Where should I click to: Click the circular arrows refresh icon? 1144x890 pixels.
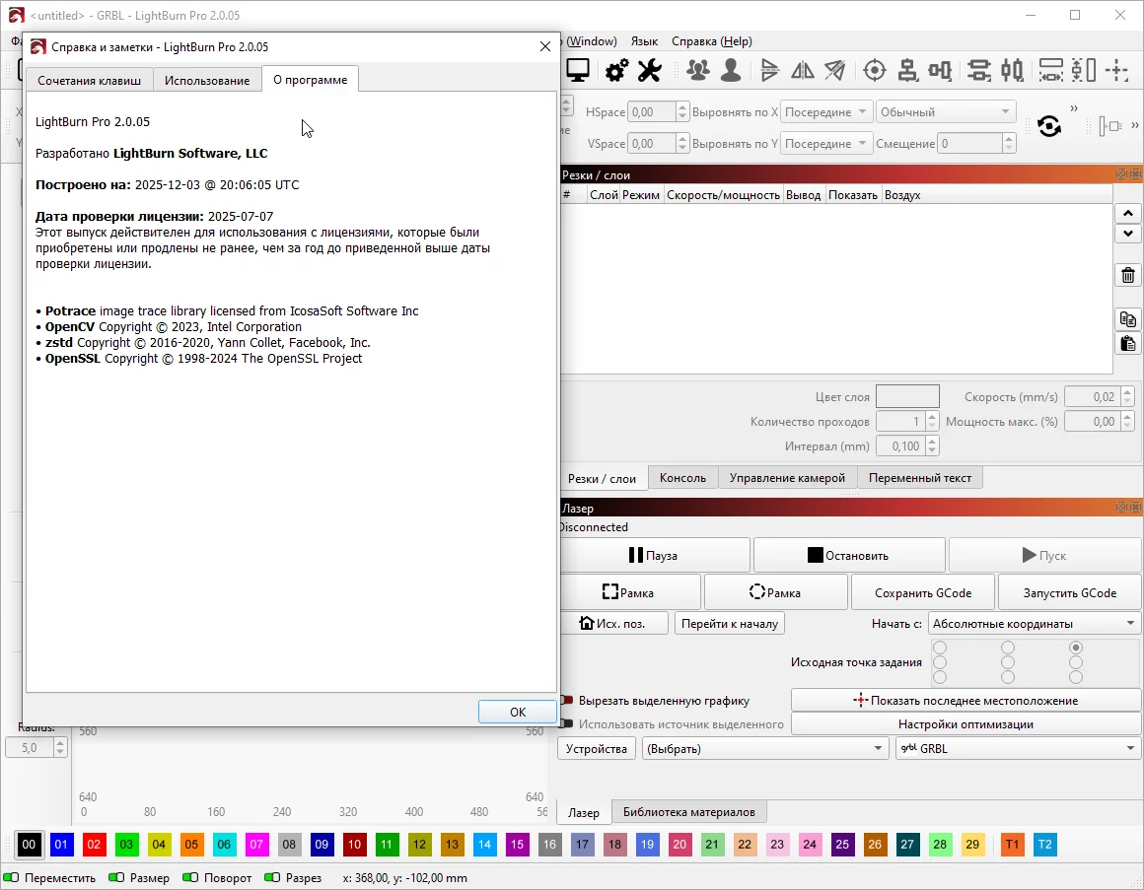1049,126
